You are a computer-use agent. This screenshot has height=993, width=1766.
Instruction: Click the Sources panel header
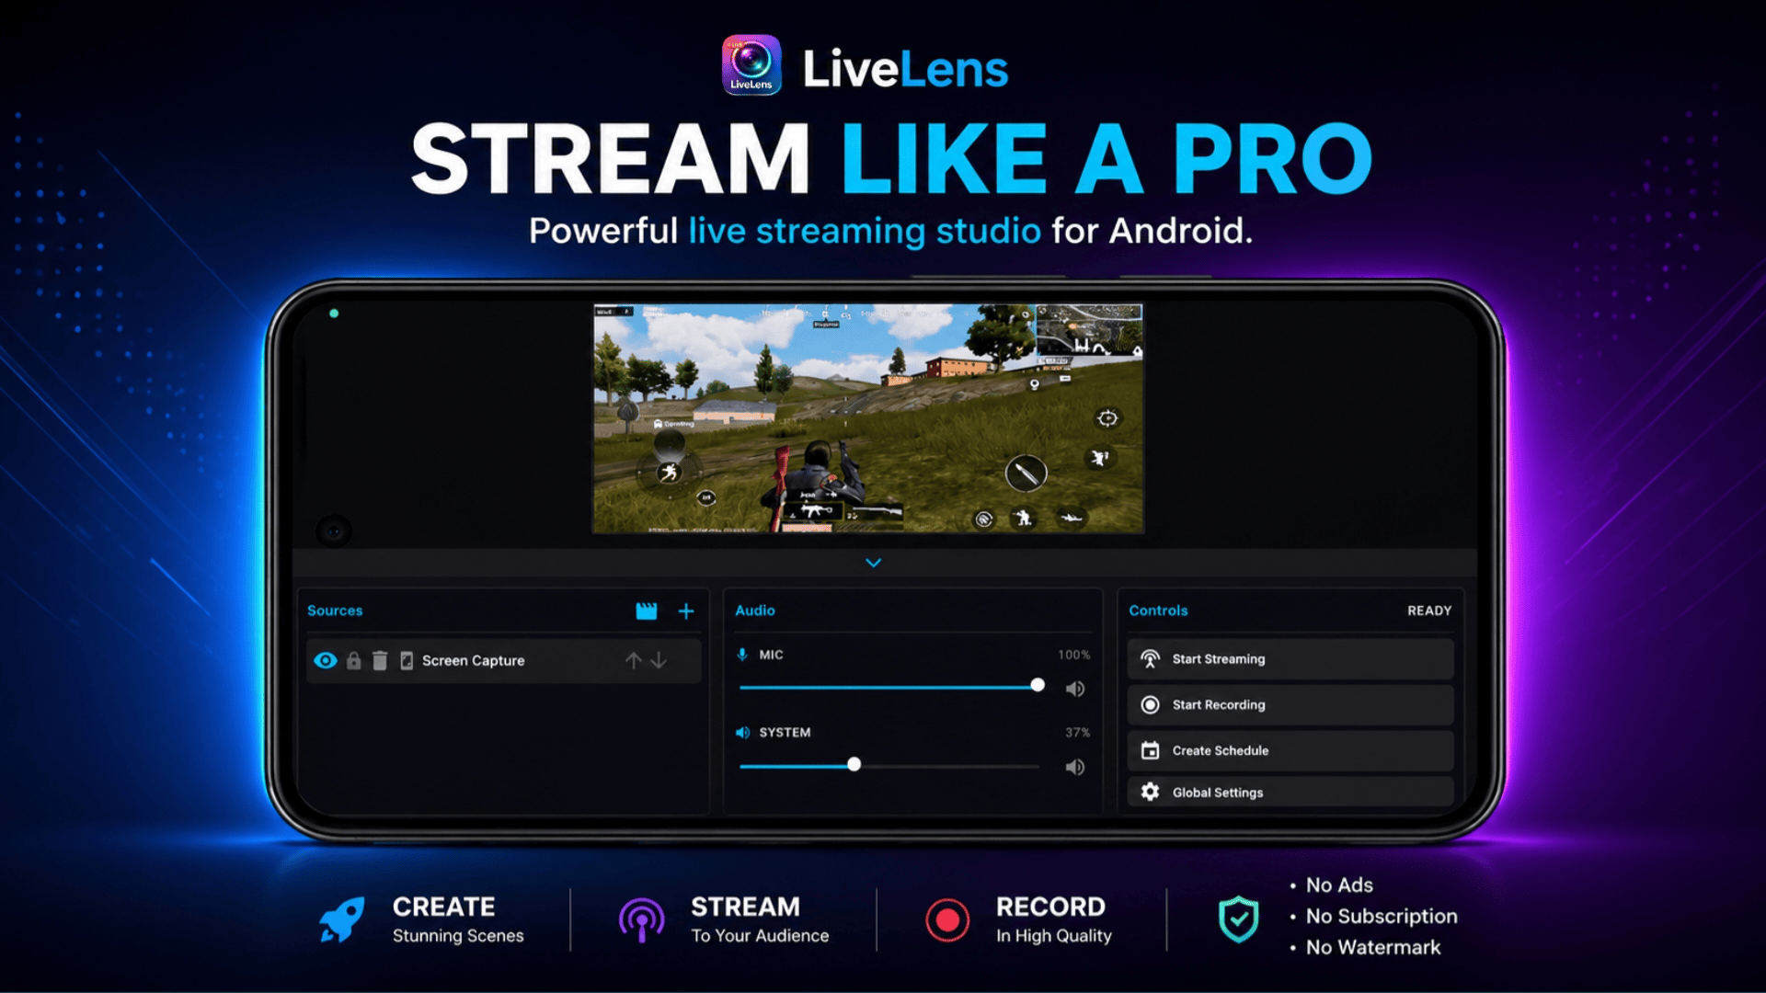pos(335,611)
